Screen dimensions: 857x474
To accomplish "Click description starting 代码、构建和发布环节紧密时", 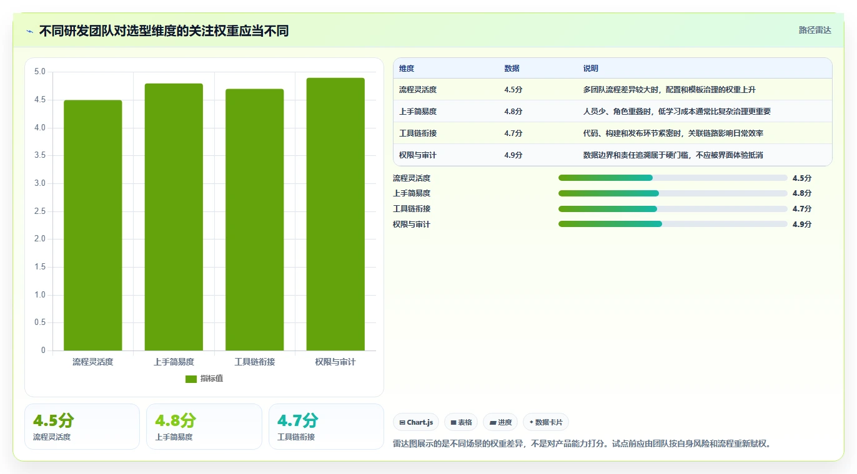I will pos(673,133).
